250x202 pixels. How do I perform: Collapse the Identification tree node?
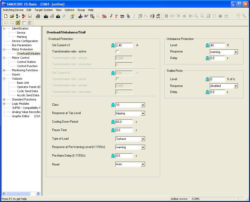point(4,29)
